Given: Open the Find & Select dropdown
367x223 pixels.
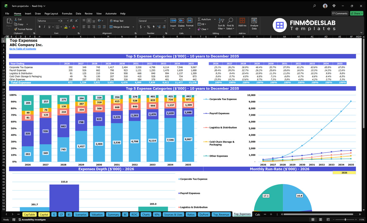Looking at the screenshot, I should [230, 24].
